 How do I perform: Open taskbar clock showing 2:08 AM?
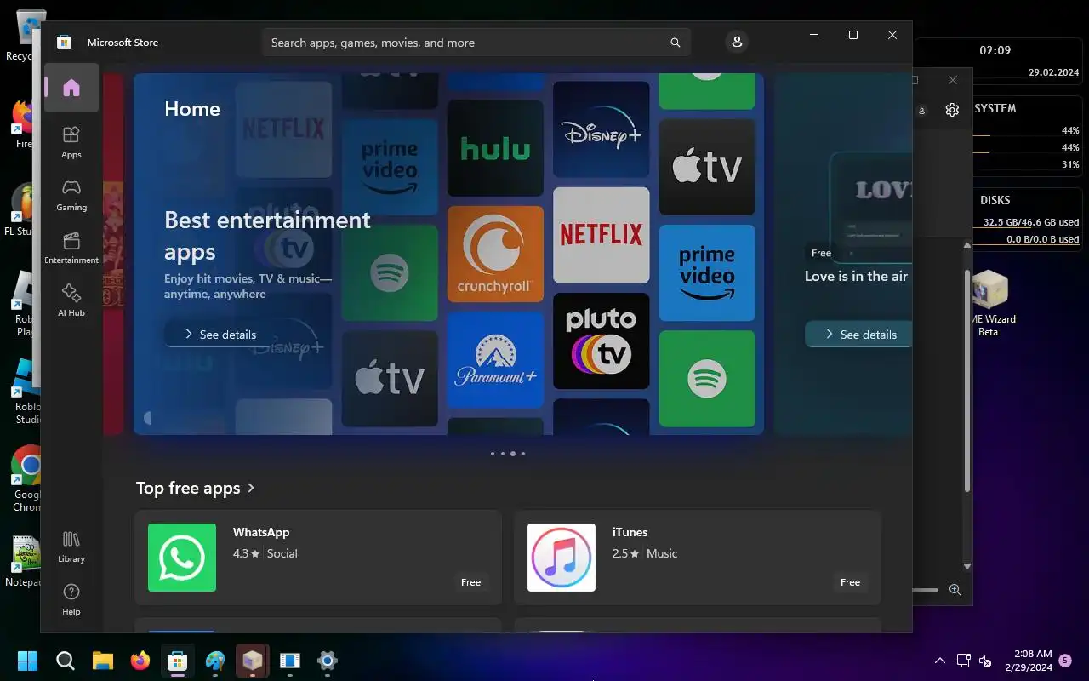click(x=1028, y=661)
